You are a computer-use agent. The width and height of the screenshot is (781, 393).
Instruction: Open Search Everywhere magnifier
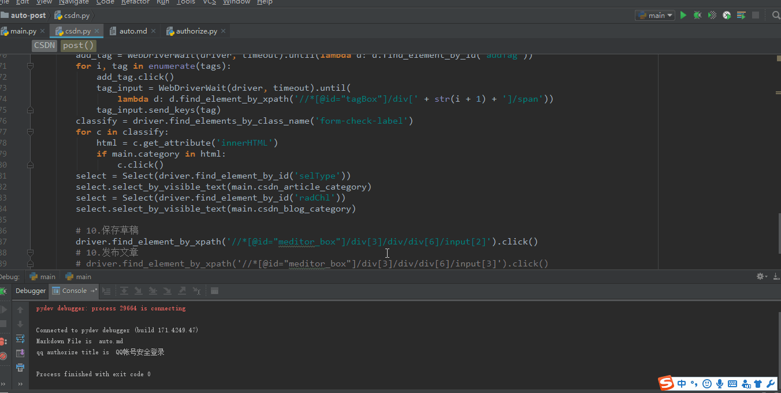[776, 16]
